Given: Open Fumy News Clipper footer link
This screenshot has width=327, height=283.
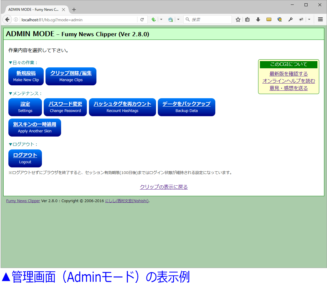Looking at the screenshot, I should click(23, 201).
